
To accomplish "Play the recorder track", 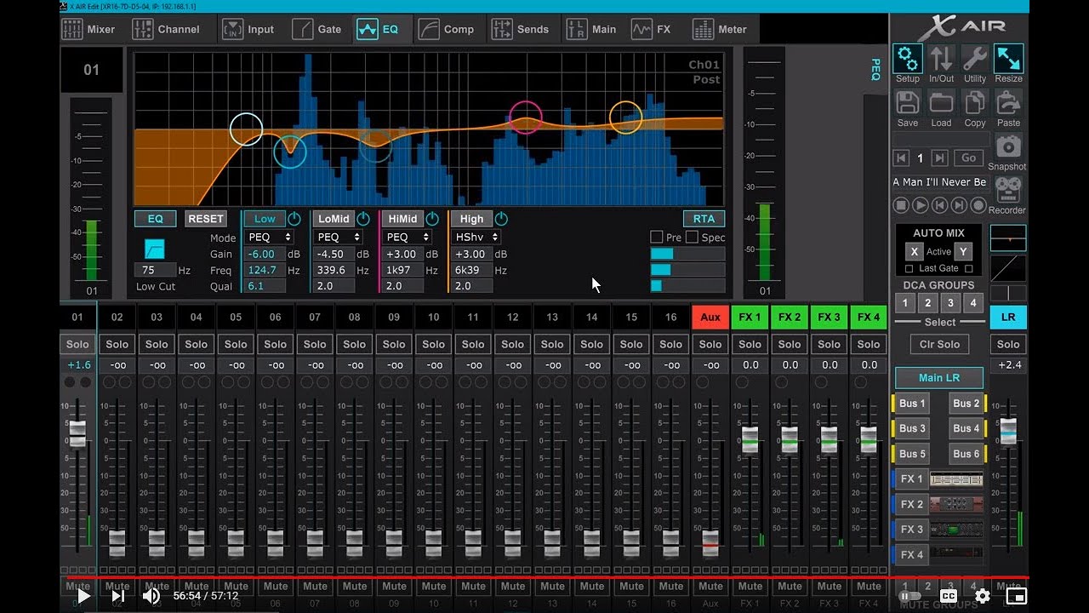I will coord(921,205).
